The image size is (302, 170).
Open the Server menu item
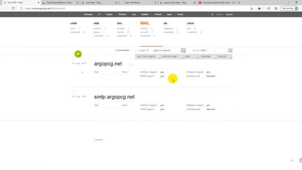tap(180, 14)
